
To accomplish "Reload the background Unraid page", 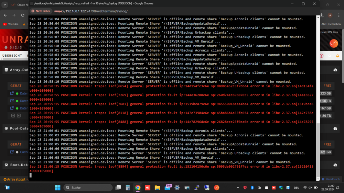I will click(23, 15).
